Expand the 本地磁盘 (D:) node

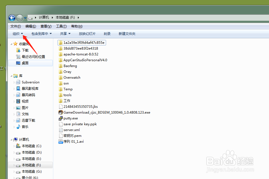point(14,152)
